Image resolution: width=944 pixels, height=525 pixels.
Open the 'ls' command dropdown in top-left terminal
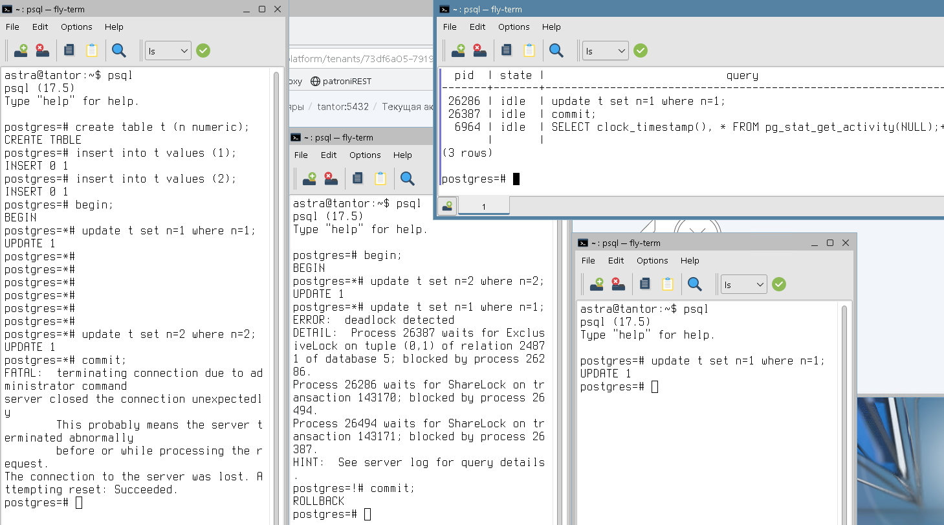[x=168, y=50]
